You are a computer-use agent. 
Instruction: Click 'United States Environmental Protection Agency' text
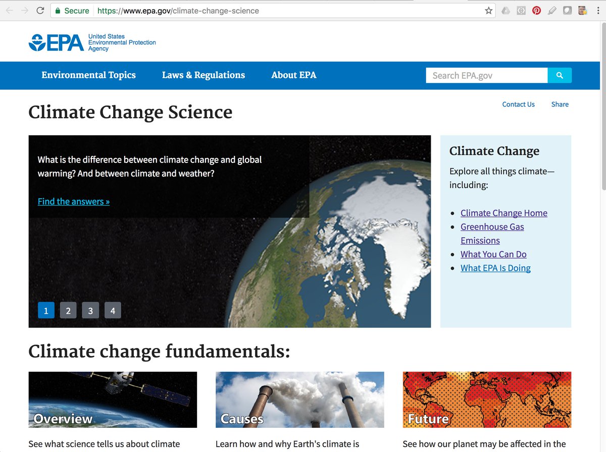(122, 43)
